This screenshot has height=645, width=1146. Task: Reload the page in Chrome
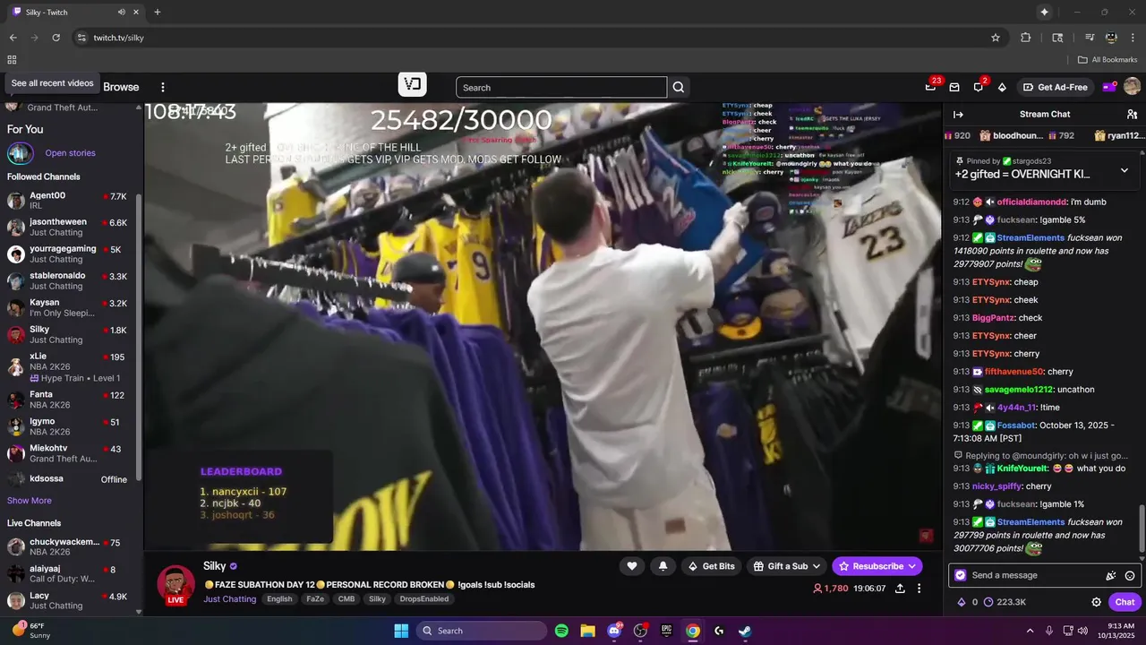pos(56,38)
